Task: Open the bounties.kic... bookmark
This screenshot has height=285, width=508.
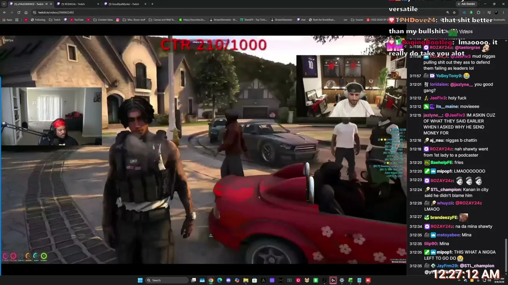Action: tap(193, 20)
